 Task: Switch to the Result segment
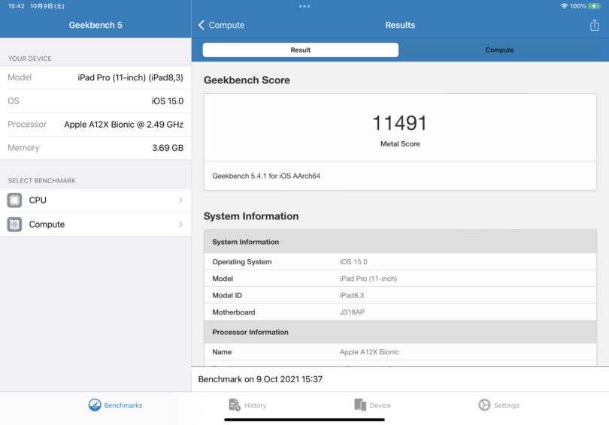300,50
